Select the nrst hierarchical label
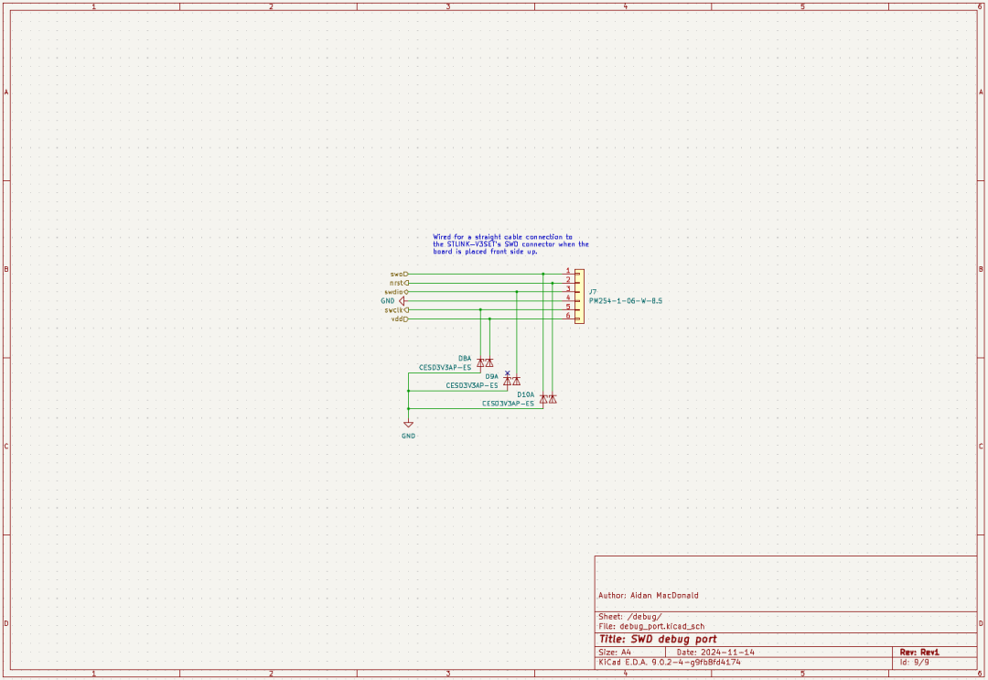Viewport: 988px width, 680px height. click(x=399, y=283)
